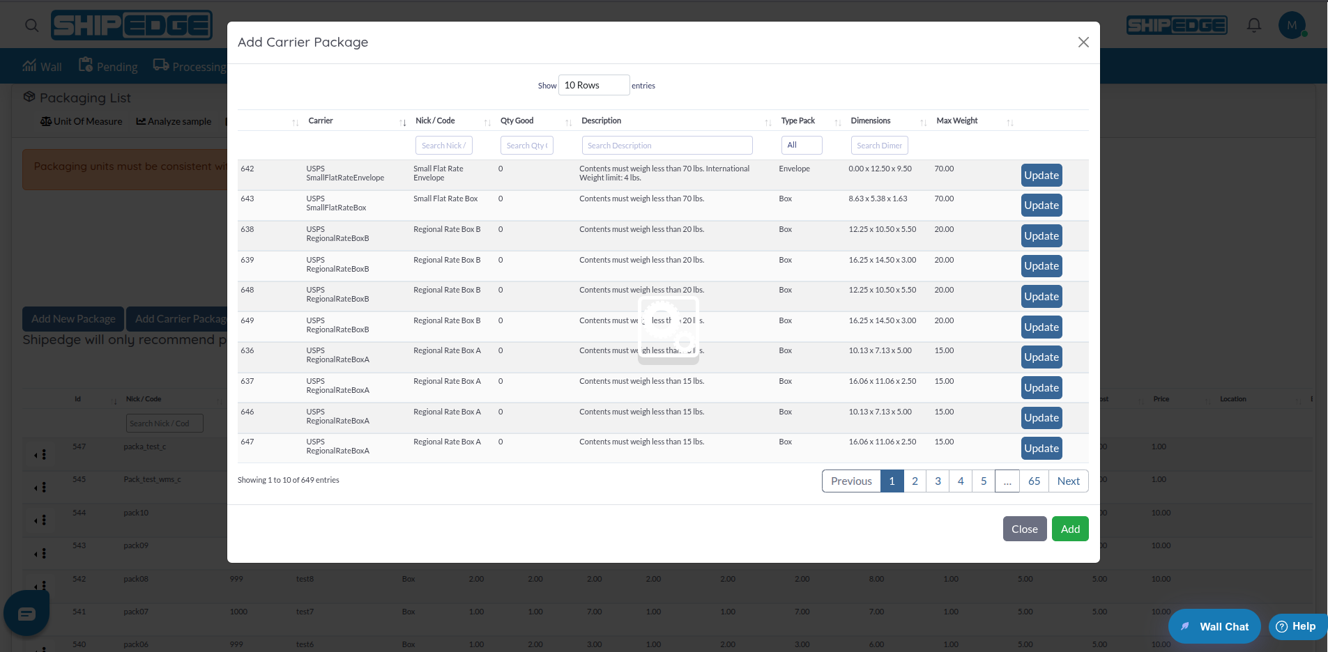Image resolution: width=1328 pixels, height=652 pixels.
Task: Open the chat bubble in the bottom-left corner
Action: pyautogui.click(x=26, y=613)
